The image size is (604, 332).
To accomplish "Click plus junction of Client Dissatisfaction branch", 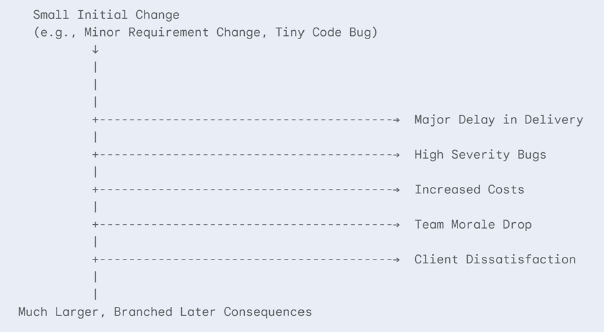I will (95, 259).
